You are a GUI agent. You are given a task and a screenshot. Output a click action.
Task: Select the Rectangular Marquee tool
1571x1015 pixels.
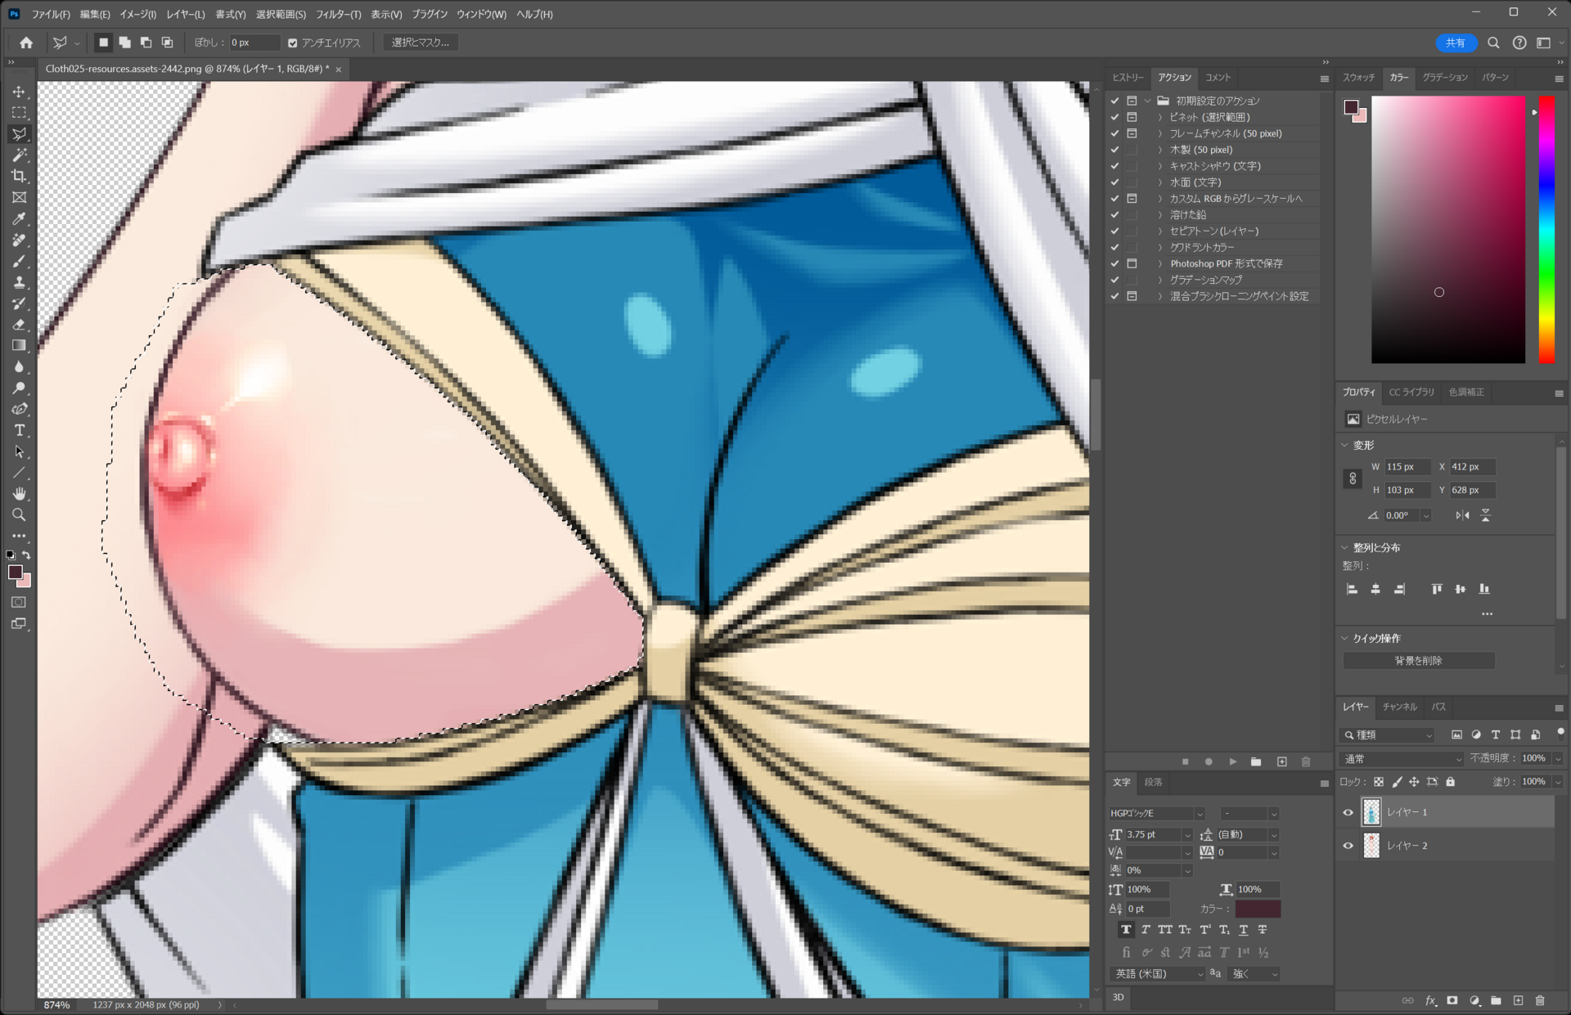(x=19, y=113)
